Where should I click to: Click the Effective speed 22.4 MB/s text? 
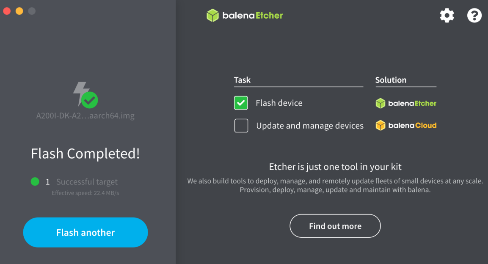tap(85, 193)
